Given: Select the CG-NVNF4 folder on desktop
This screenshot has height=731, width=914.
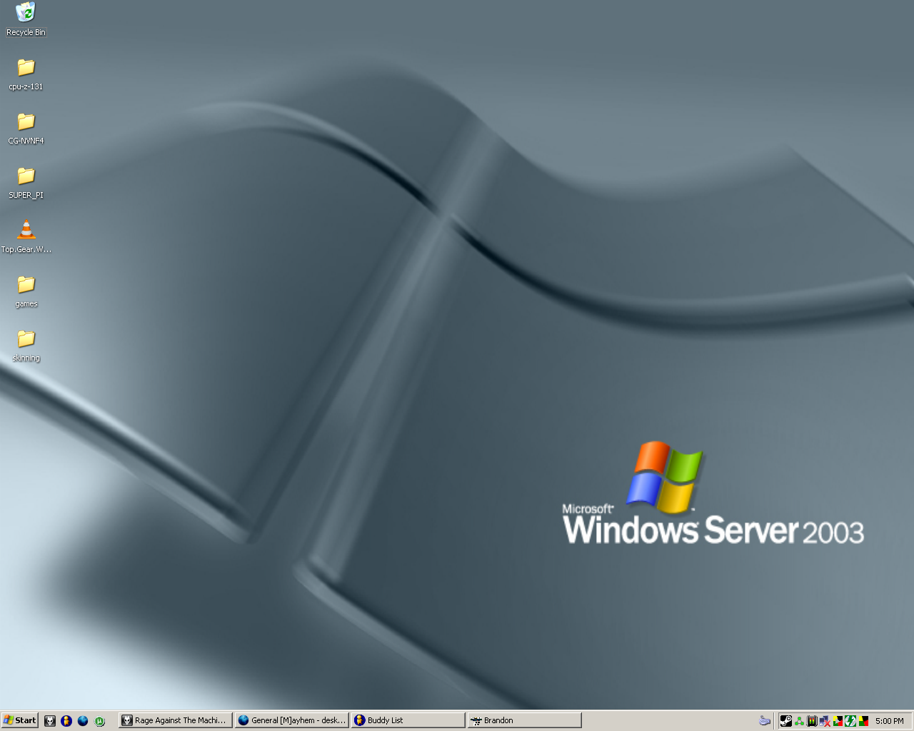Looking at the screenshot, I should [26, 128].
